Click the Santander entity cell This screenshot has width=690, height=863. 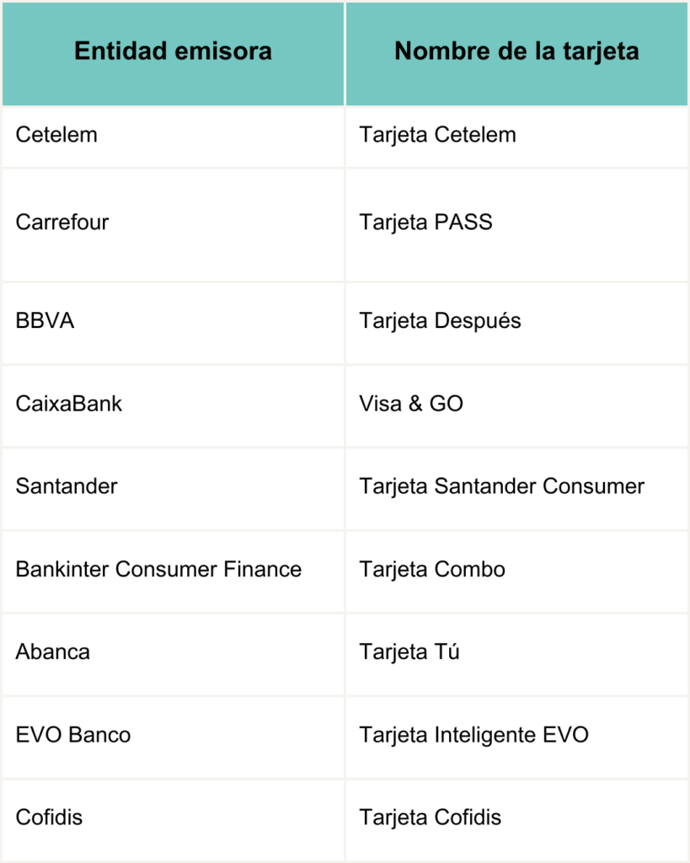click(x=173, y=490)
